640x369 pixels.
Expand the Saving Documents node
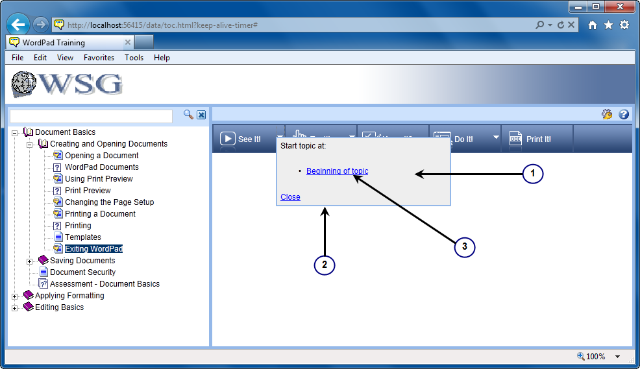click(29, 261)
